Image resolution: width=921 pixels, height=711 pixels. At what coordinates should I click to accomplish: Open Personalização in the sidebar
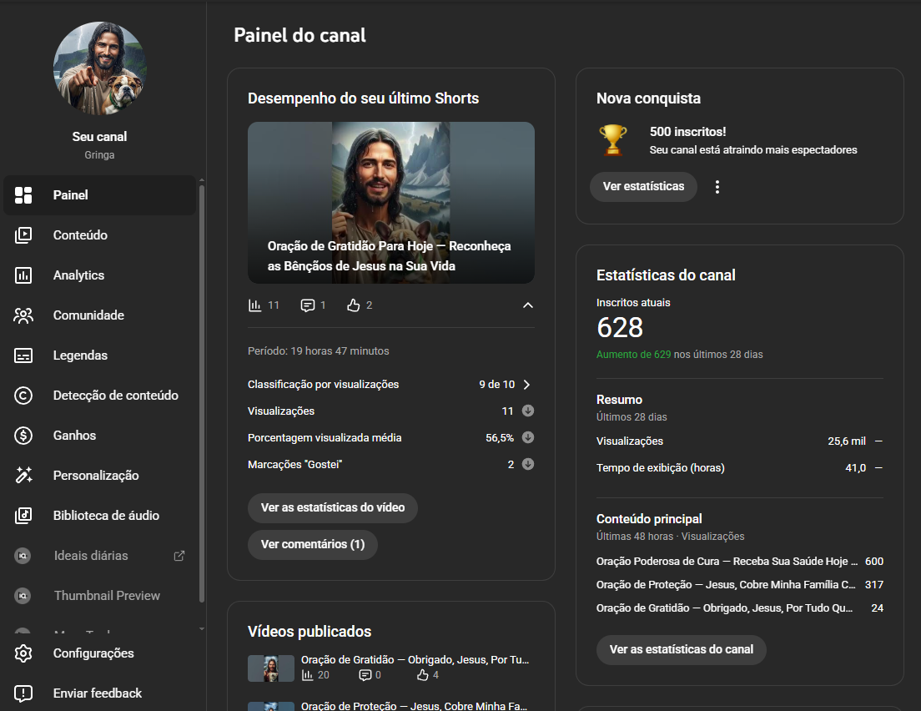pos(100,476)
